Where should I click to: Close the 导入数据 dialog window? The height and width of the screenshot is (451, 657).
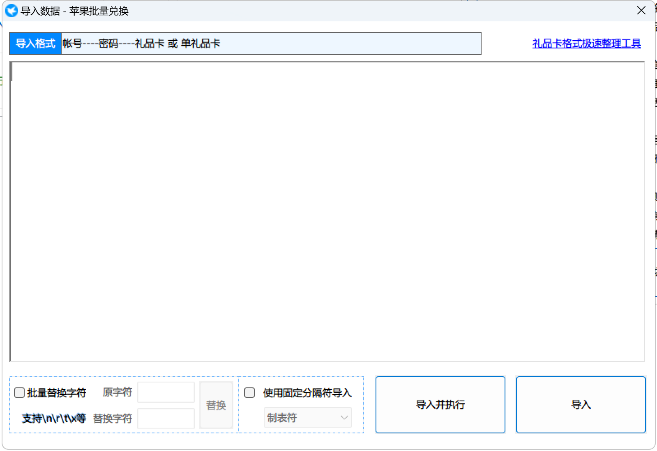pyautogui.click(x=641, y=11)
